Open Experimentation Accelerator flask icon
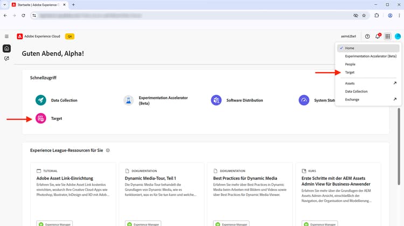This screenshot has height=226, width=404. coord(128,101)
